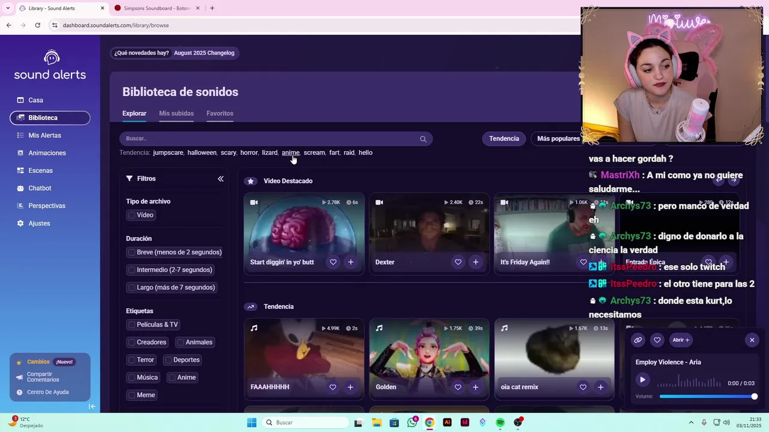Screen dimensions: 769x432
Task: Favorite the Dexter video with heart
Action: [x=458, y=262]
